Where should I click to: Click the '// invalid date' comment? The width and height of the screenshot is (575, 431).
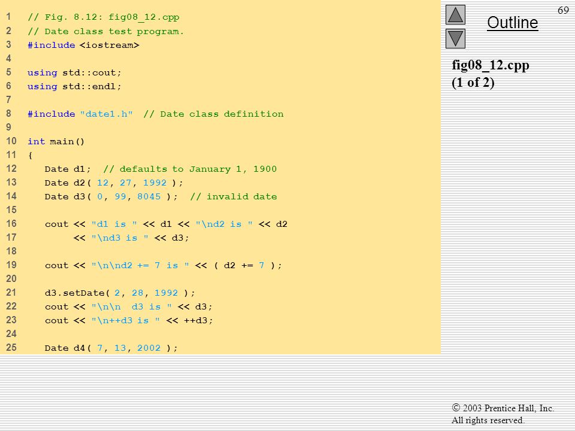click(x=234, y=197)
